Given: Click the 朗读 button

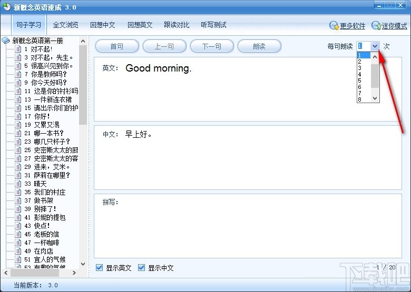Looking at the screenshot, I should 259,46.
